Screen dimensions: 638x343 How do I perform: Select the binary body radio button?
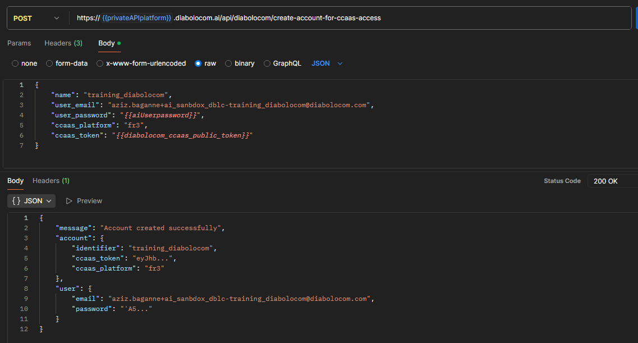pos(228,63)
